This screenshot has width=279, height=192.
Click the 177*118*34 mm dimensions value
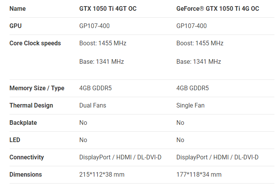[199, 174]
